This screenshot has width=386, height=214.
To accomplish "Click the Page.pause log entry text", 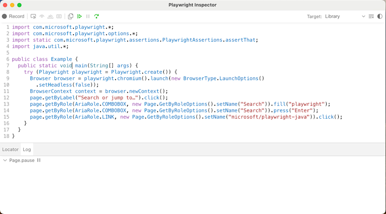I will tap(22, 160).
